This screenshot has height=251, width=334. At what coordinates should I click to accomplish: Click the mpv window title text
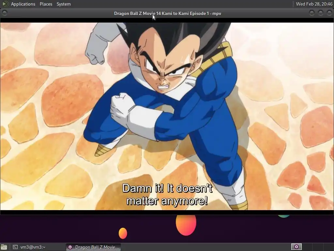tap(167, 13)
